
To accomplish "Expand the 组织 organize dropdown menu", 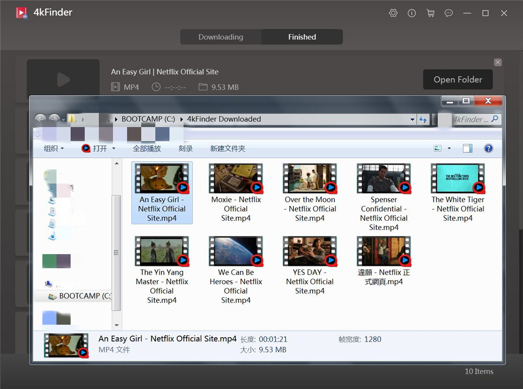I will [x=53, y=148].
